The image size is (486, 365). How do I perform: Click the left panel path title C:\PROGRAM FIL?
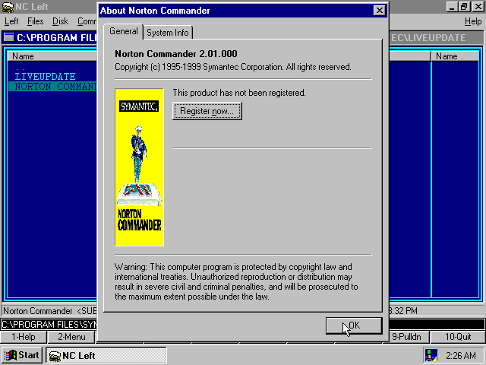coord(57,38)
